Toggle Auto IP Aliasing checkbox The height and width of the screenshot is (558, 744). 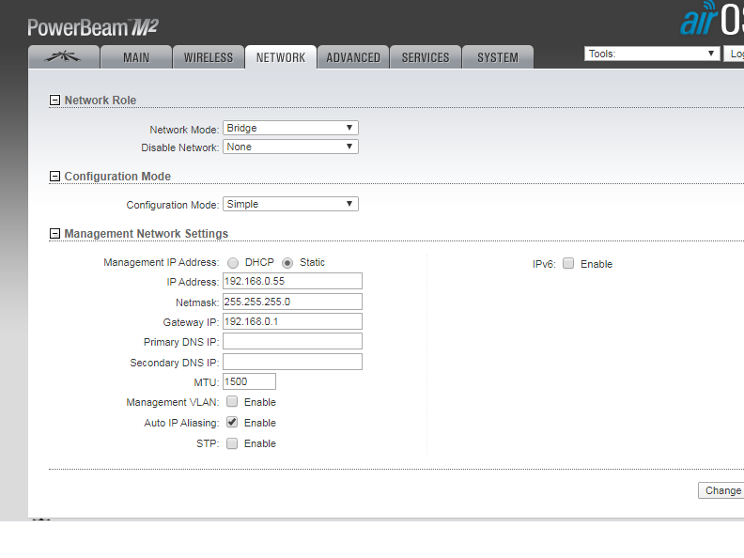click(x=232, y=422)
